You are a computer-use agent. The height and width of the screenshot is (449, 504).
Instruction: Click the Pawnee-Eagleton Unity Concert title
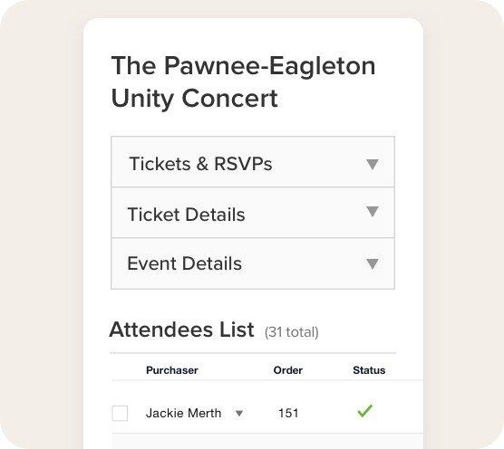(x=243, y=81)
